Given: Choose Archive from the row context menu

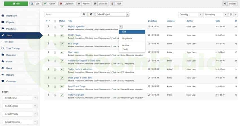Looking at the screenshot, I should [126, 45].
